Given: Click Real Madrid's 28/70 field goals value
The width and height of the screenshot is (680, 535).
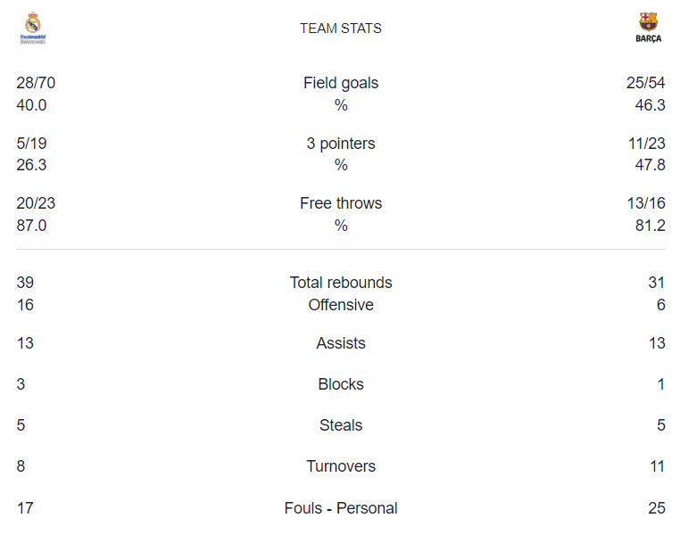Looking at the screenshot, I should (36, 83).
